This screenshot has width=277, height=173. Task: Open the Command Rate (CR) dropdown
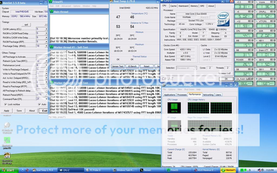coord(46,99)
